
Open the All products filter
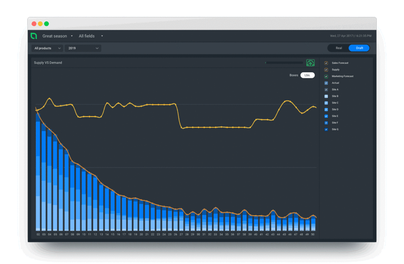click(47, 48)
